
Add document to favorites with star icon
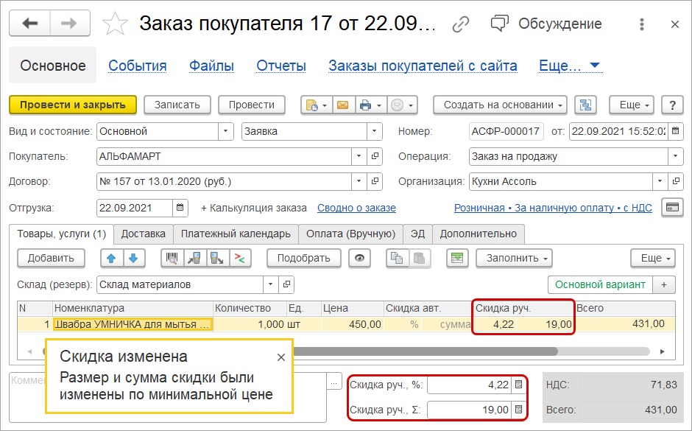point(114,24)
